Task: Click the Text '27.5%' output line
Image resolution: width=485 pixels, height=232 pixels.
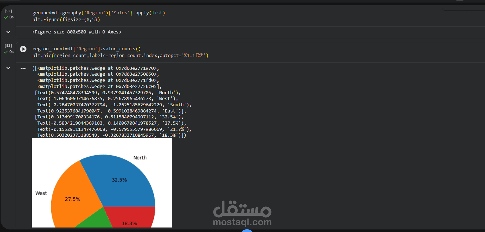Action: [x=112, y=123]
